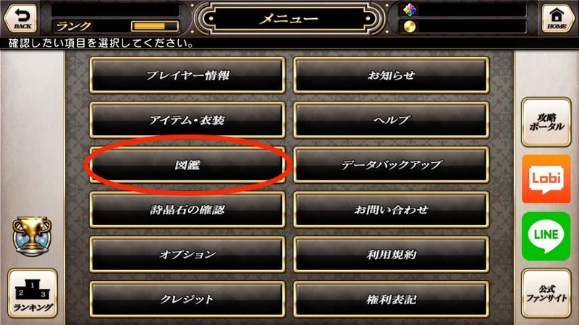Go back with the BACK arrow icon
The height and width of the screenshot is (325, 579).
pyautogui.click(x=21, y=17)
